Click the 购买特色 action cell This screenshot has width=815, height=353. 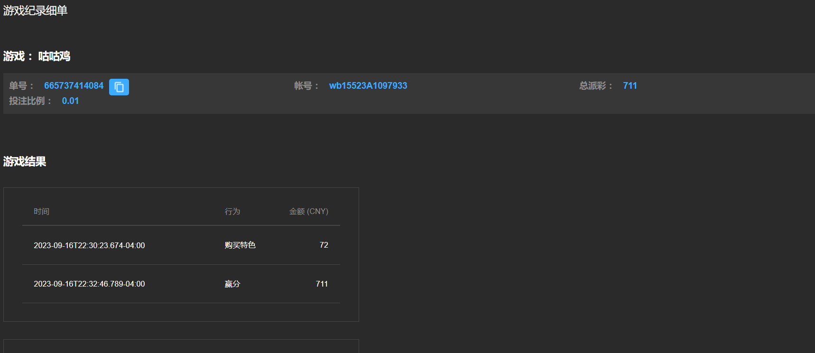tap(240, 245)
